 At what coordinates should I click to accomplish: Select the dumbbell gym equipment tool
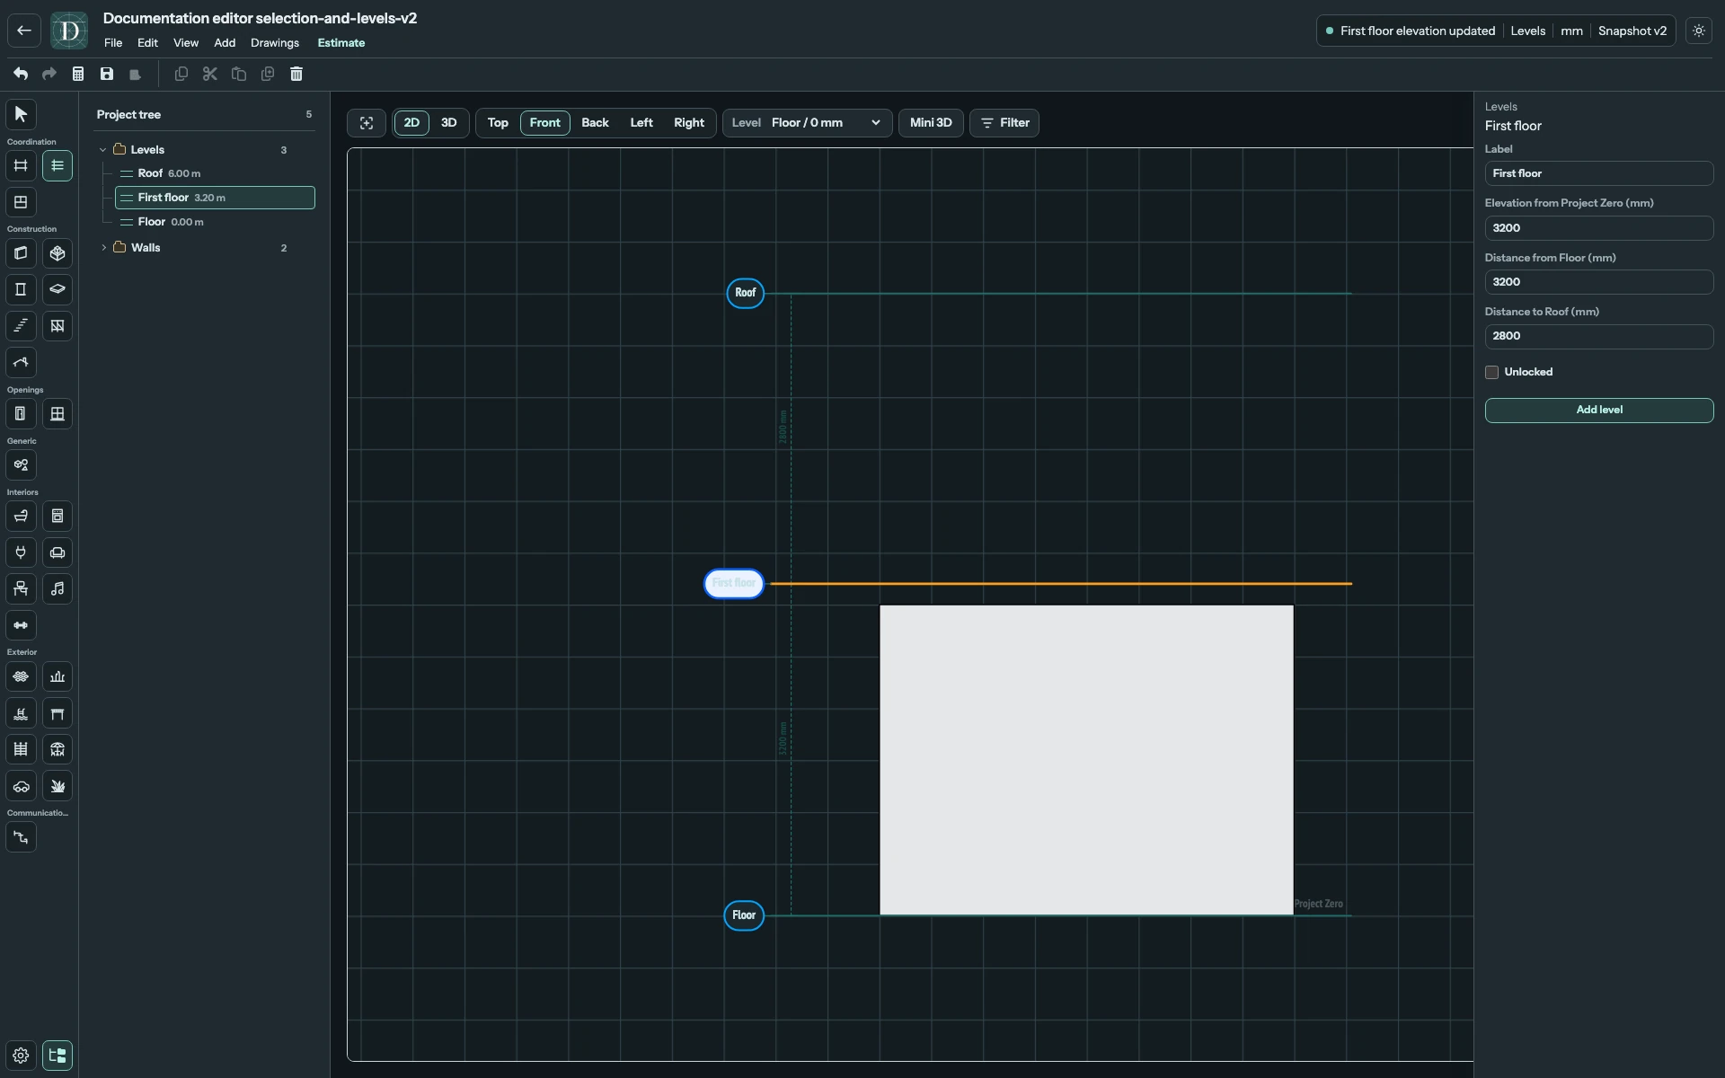point(21,625)
